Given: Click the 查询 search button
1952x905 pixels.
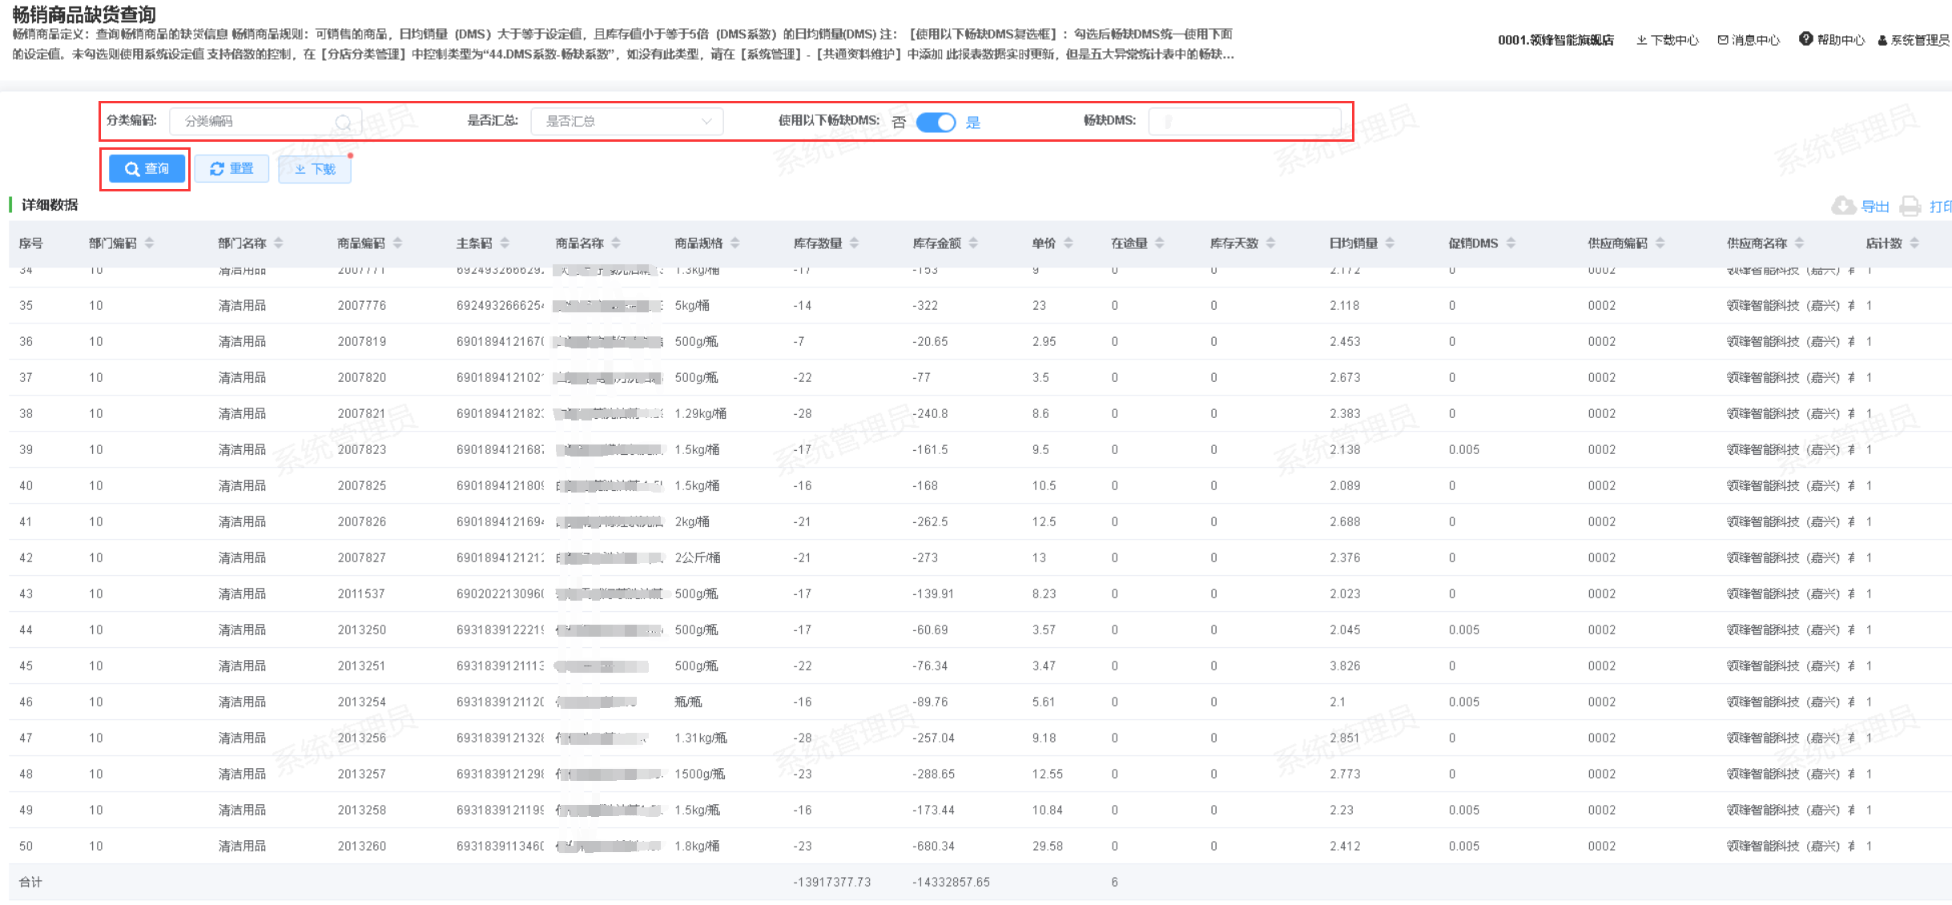Looking at the screenshot, I should (x=147, y=169).
